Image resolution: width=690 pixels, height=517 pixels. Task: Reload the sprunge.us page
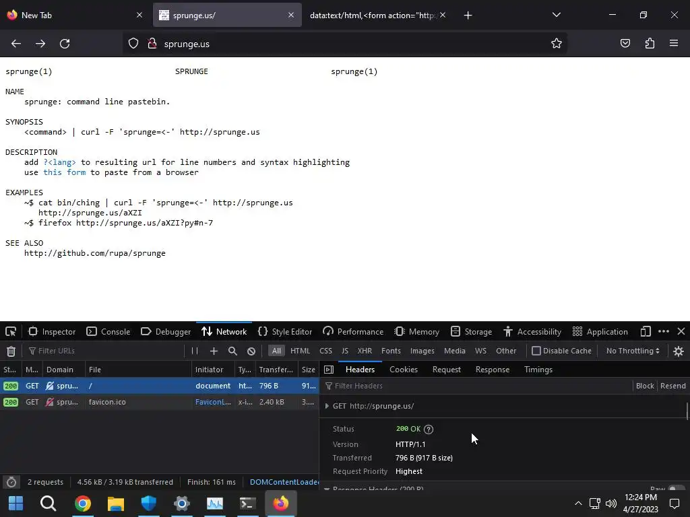pyautogui.click(x=65, y=44)
